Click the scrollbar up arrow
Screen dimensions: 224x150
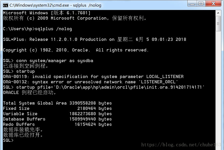point(218,13)
